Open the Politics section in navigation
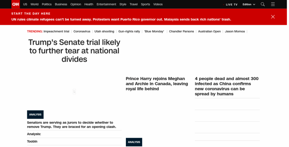The image size is (289, 147). (47, 4)
